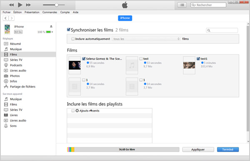Open the Présentation menu
The height and width of the screenshot is (161, 250).
pos(32,12)
